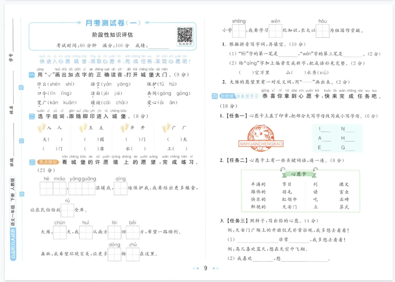Viewport: 395px width, 282px height.
Task: Click the writing box under huì
Action: 86,232
